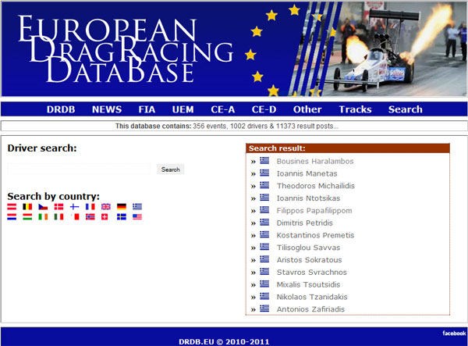Screen dimensions: 468x346
Task: View Stavros Svrachnos driver page
Action: tap(311, 273)
